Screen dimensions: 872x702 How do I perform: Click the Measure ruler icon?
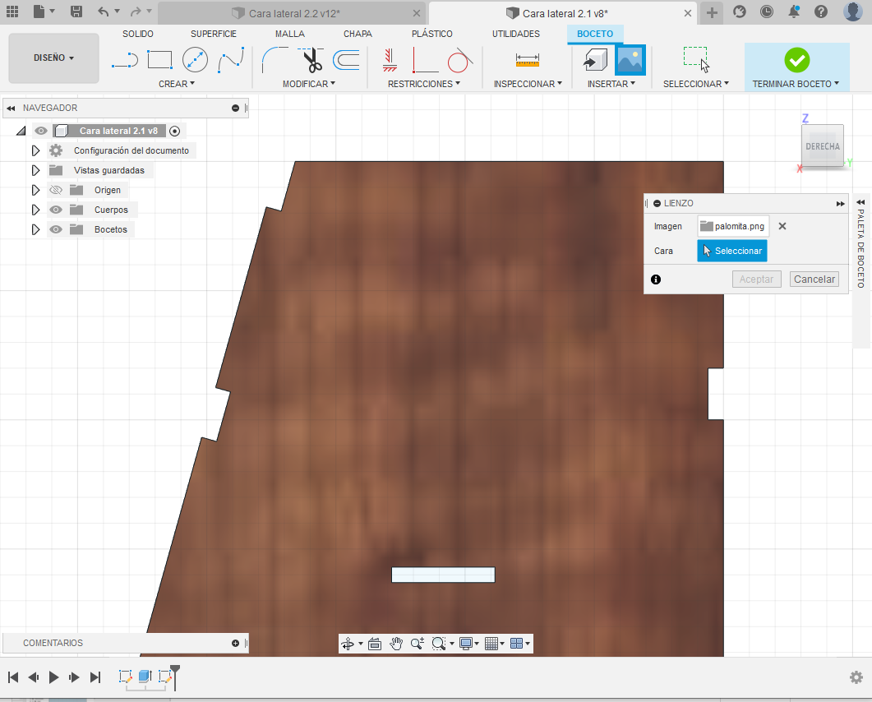527,60
